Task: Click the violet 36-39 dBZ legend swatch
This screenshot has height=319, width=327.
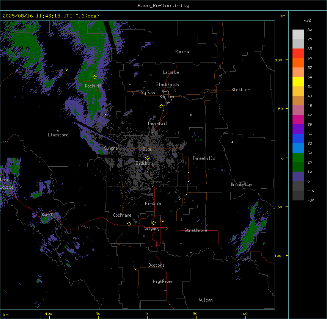Action: (x=298, y=129)
